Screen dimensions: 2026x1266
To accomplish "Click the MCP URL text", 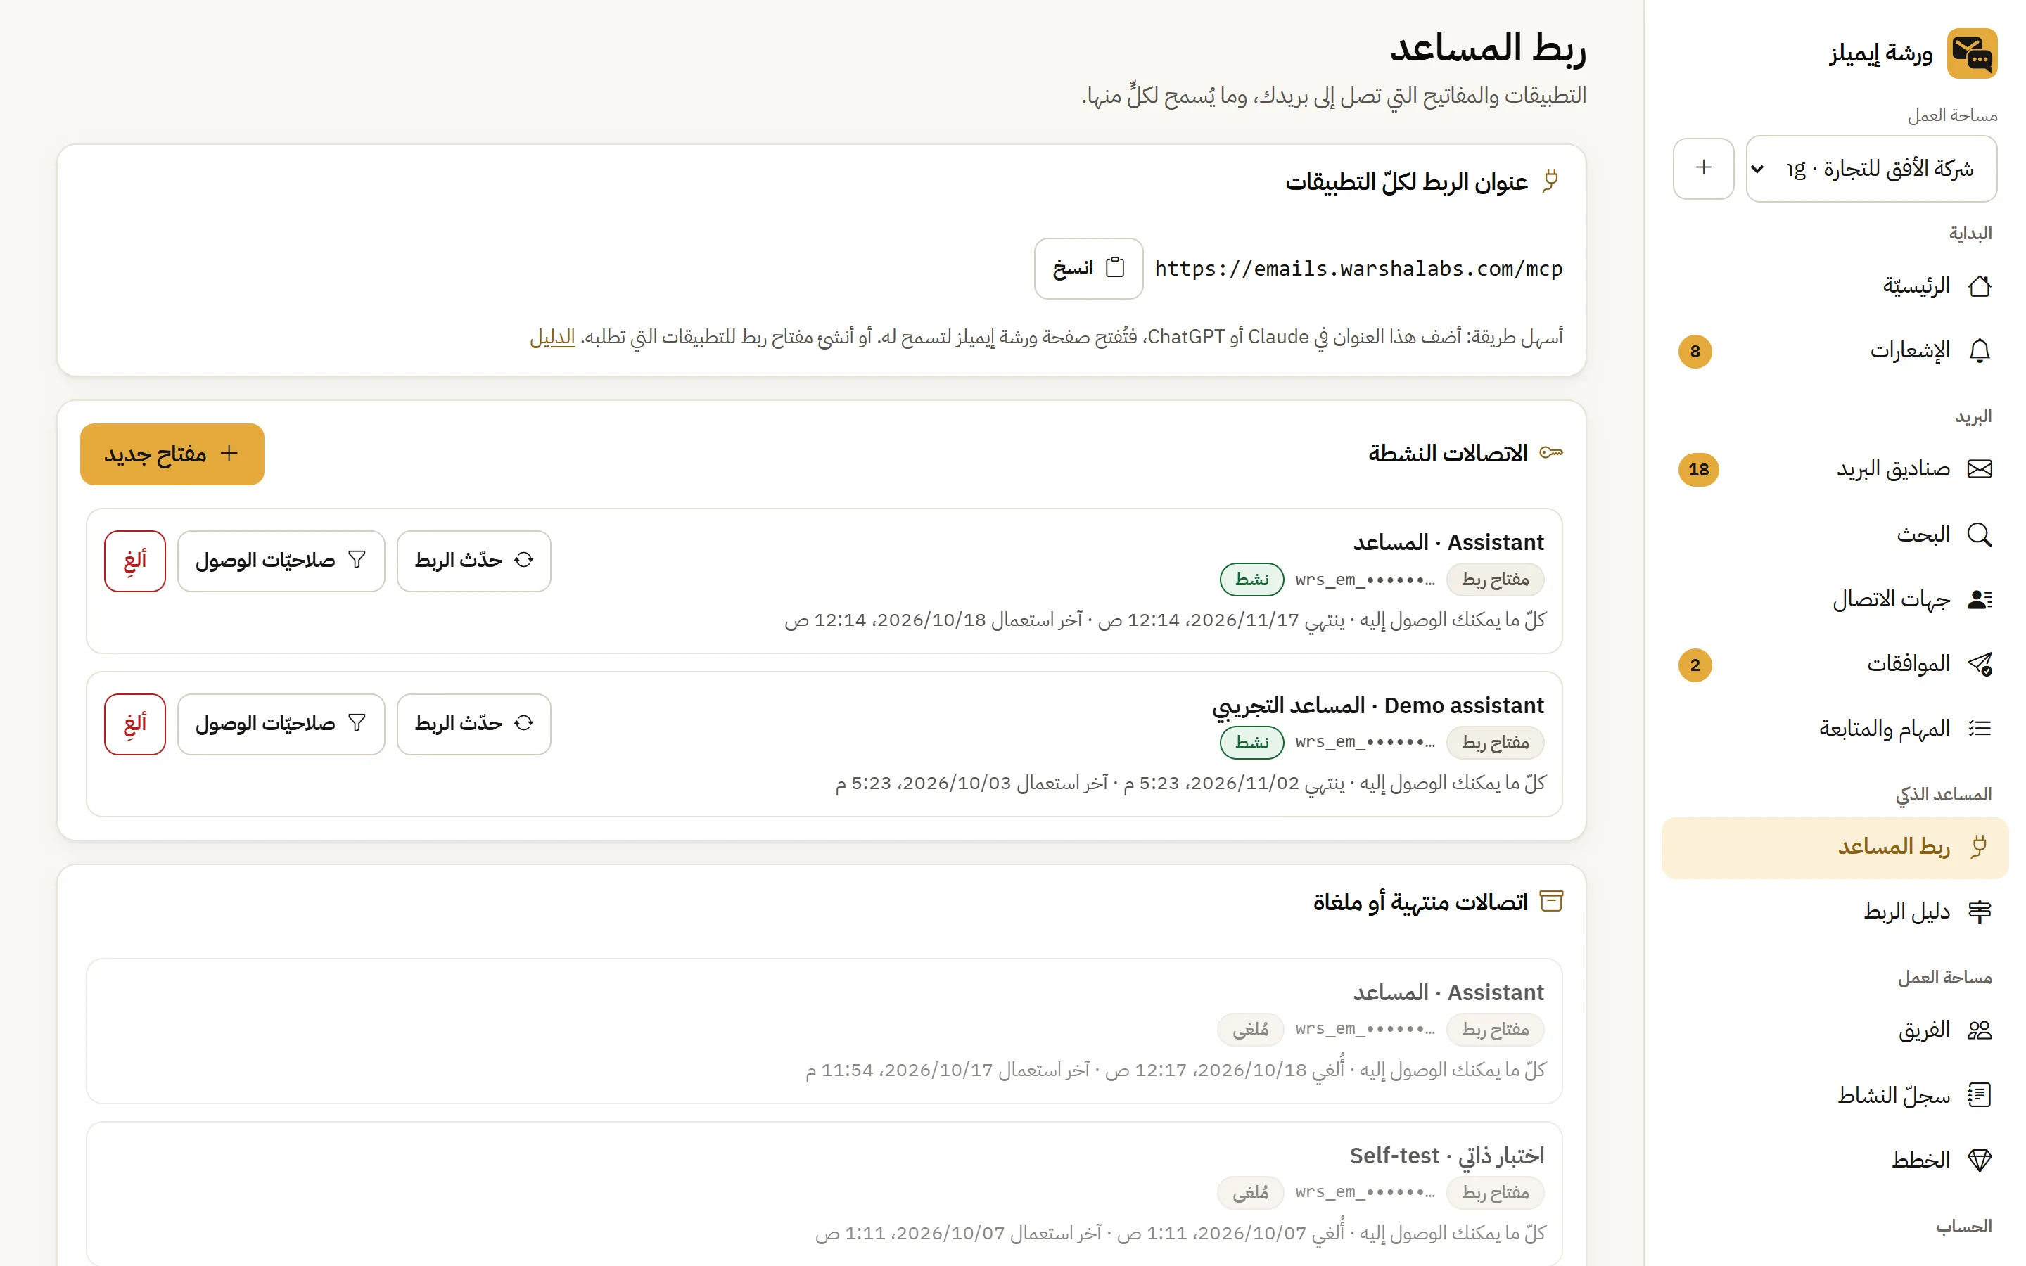I will tap(1358, 269).
